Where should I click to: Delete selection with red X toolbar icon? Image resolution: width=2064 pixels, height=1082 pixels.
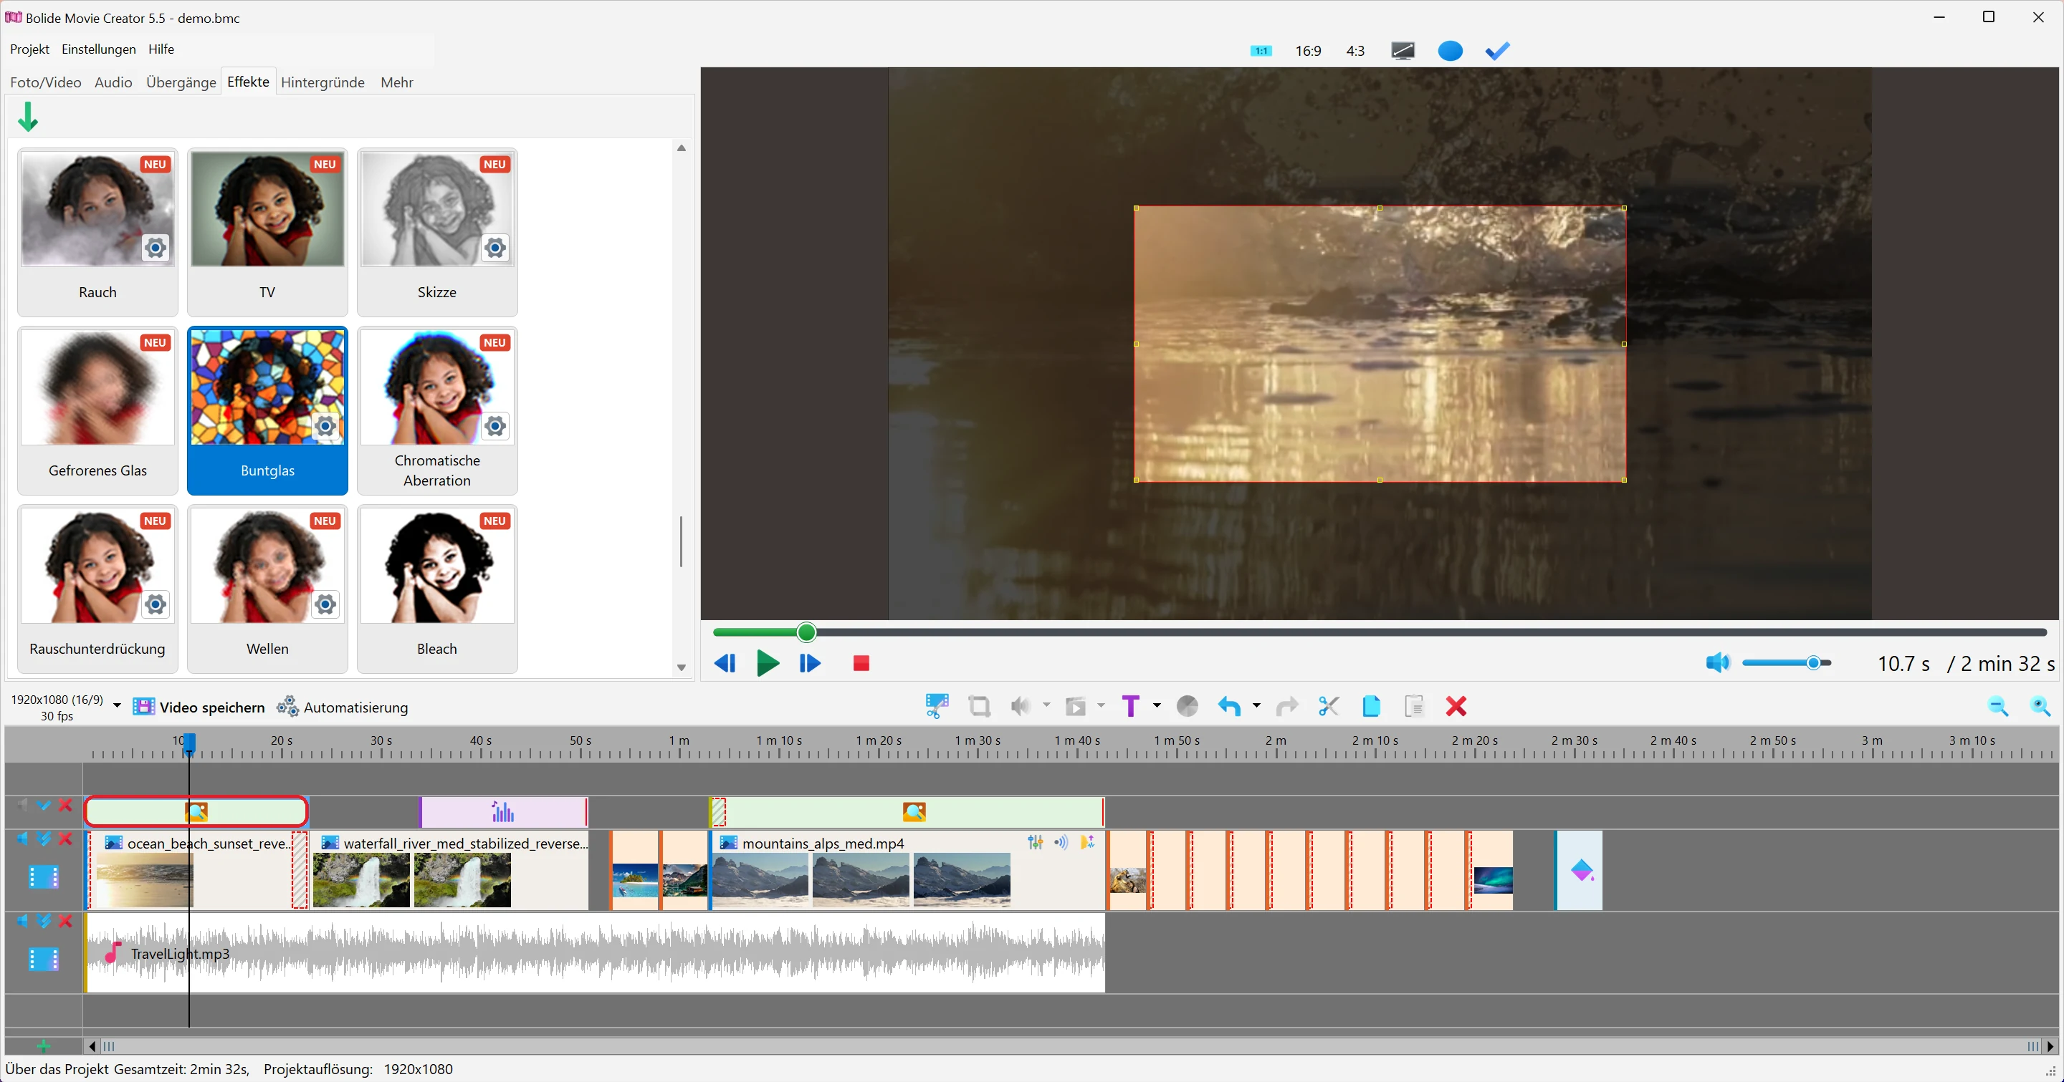[1456, 706]
